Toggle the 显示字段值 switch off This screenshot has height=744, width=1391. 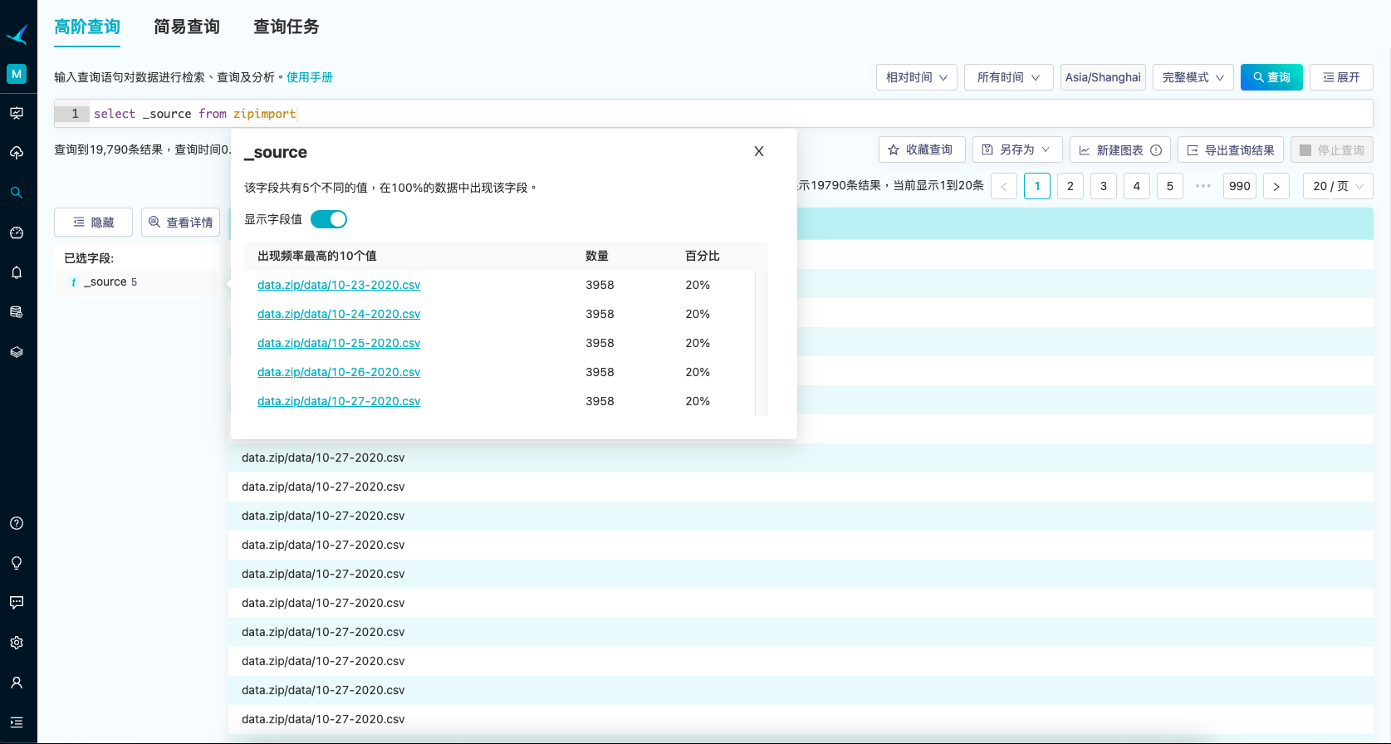(x=329, y=219)
